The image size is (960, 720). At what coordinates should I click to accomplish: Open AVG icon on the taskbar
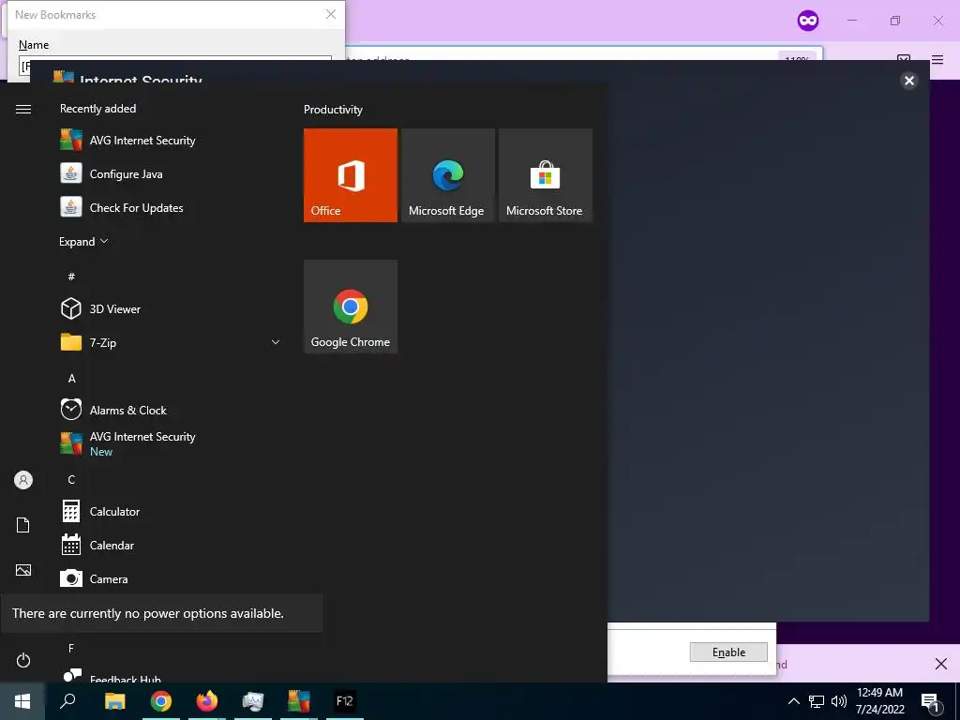[x=299, y=701]
